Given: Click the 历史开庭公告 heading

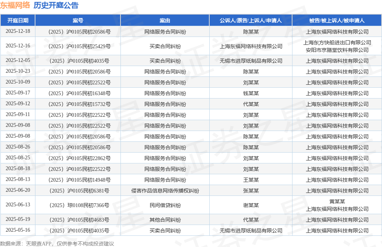Looking at the screenshot, I should click(x=56, y=5).
